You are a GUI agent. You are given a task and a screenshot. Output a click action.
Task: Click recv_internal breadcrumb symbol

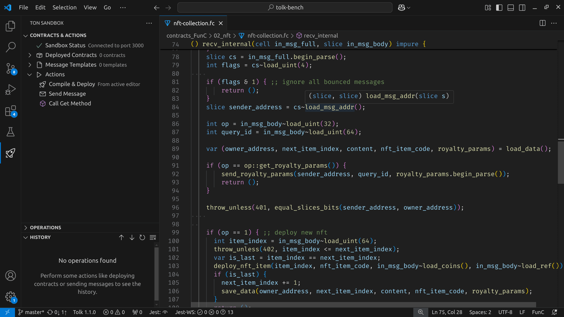tap(317, 36)
